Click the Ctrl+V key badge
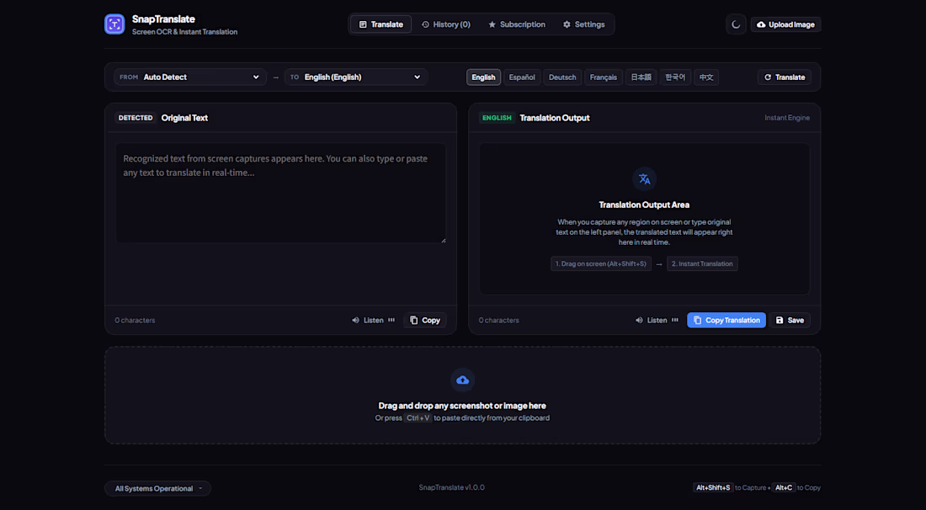The image size is (926, 510). pos(418,418)
